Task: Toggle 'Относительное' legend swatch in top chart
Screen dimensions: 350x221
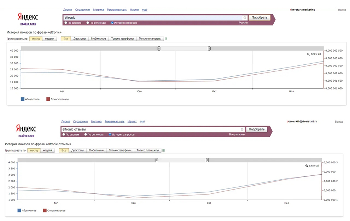Action: pos(48,99)
